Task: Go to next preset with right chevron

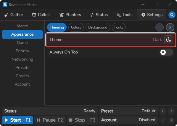Action: [171, 111]
